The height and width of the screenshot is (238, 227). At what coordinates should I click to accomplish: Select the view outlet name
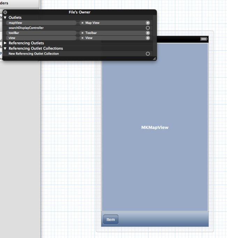[x=41, y=38]
